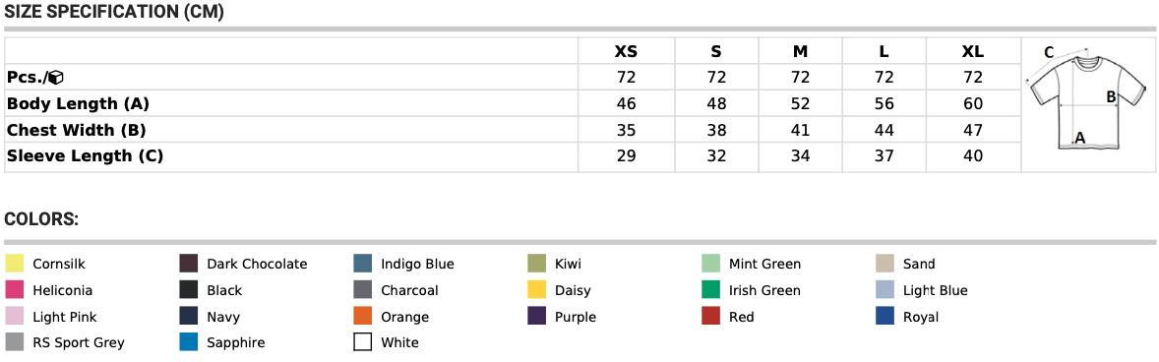This screenshot has height=362, width=1159.
Task: Click the Royal color label
Action: (921, 317)
